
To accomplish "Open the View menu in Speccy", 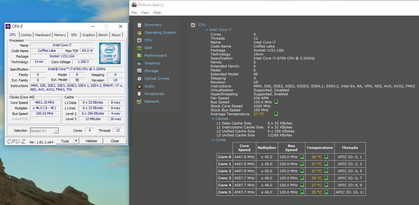I will [145, 13].
